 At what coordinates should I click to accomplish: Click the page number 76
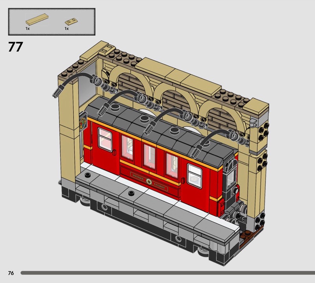11,273
